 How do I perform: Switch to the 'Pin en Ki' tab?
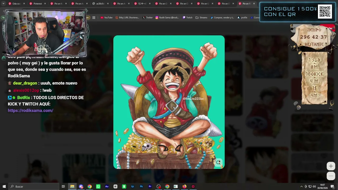tap(58, 4)
